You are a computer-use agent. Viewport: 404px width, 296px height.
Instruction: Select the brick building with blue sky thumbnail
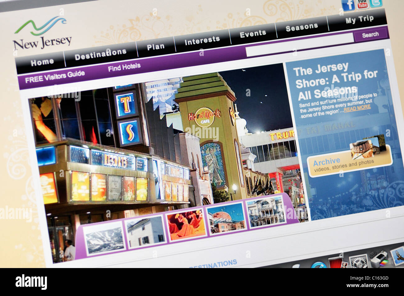click(226, 218)
